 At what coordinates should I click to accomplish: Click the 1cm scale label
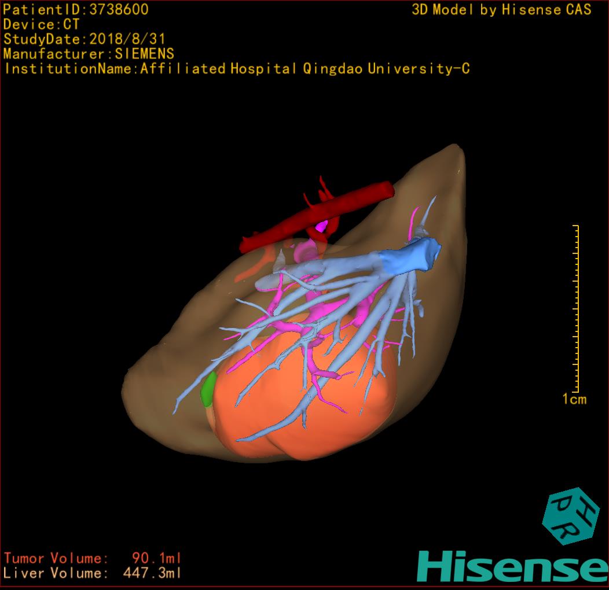click(x=574, y=399)
